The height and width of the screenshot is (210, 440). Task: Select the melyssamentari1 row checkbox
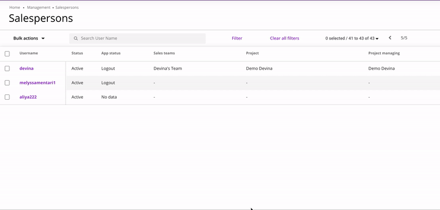[x=7, y=83]
